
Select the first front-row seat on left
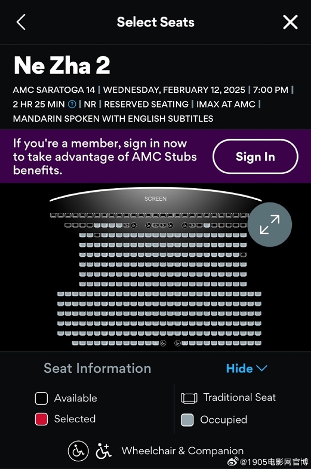click(52, 215)
